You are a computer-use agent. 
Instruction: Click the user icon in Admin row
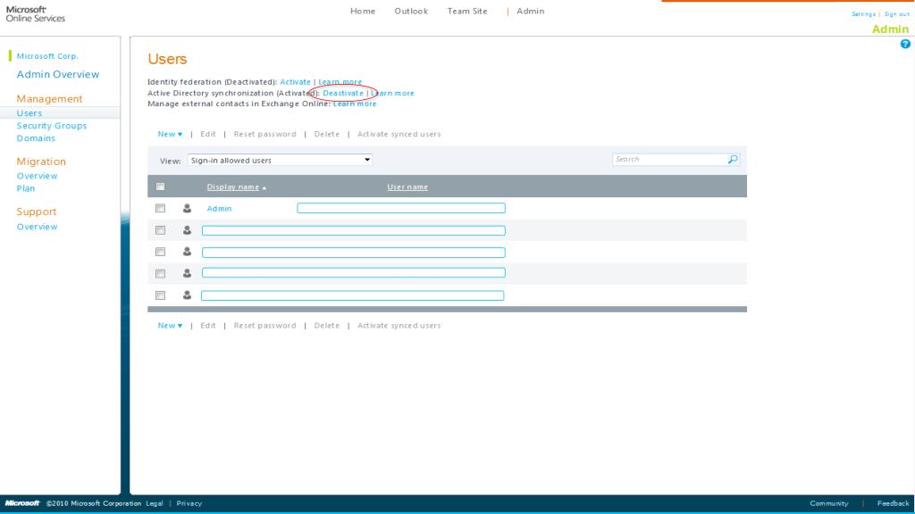(x=187, y=208)
